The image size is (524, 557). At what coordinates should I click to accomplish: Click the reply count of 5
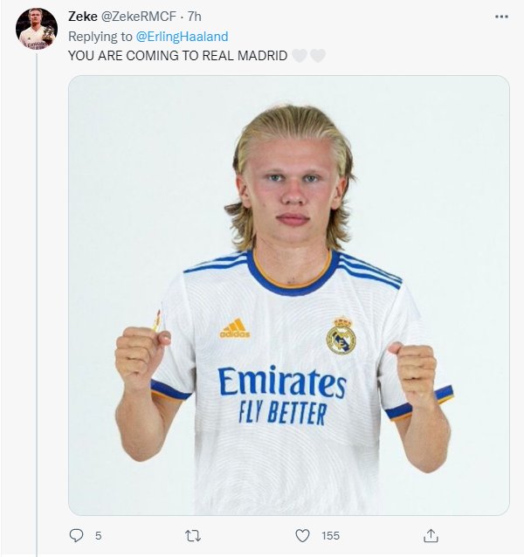click(98, 535)
